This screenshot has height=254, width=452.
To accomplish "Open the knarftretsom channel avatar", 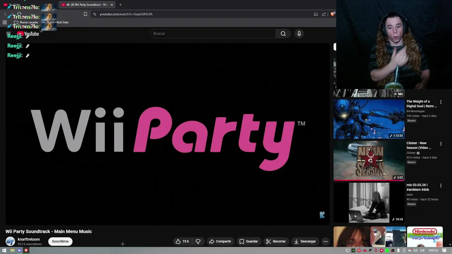I will pos(10,241).
